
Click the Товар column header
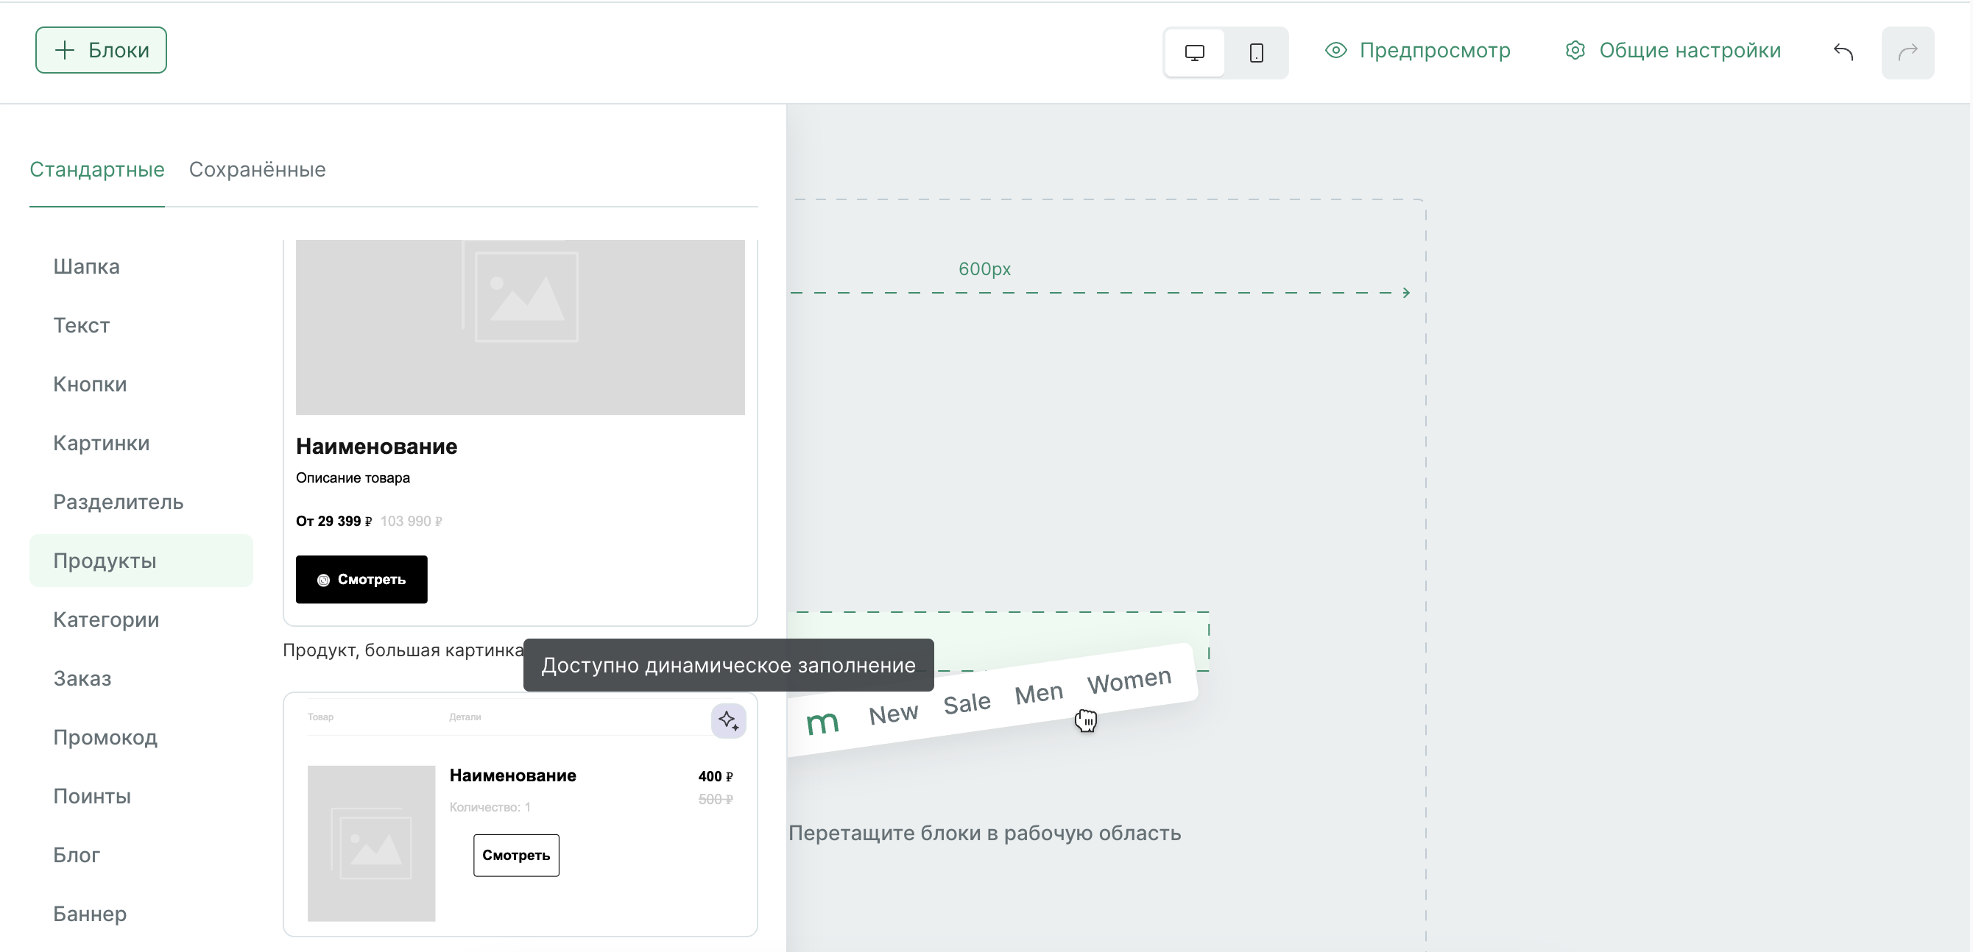point(321,718)
